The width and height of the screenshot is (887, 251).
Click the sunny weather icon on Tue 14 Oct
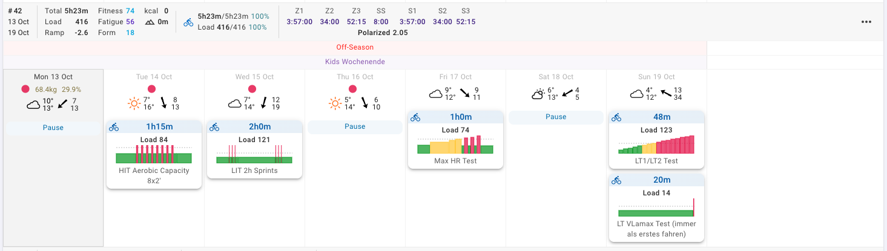tap(134, 103)
